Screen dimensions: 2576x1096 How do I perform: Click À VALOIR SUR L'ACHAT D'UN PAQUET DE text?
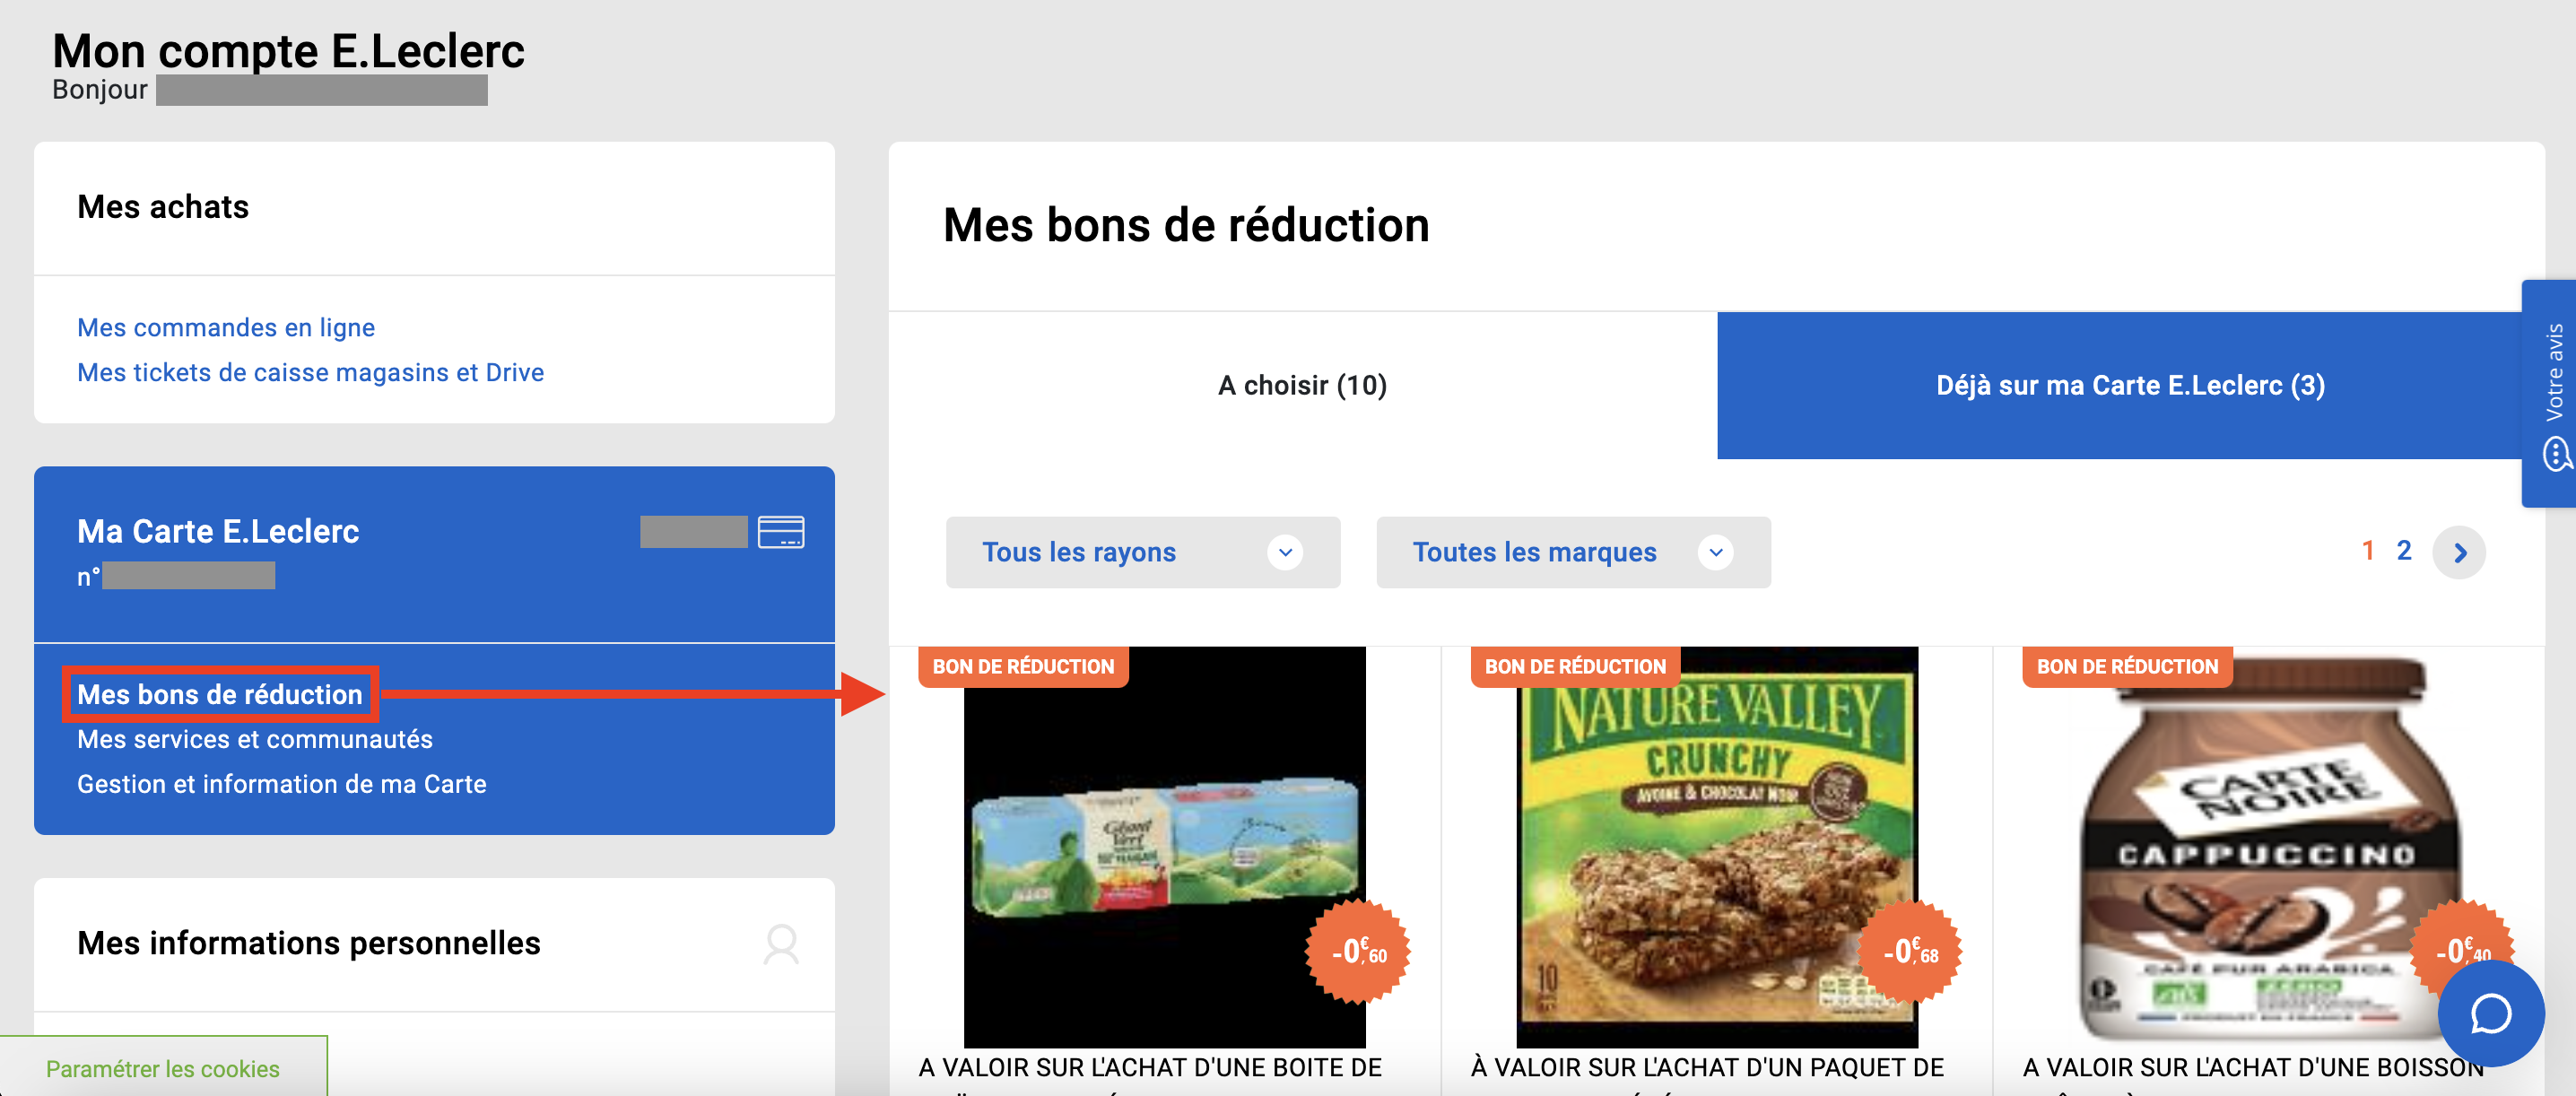coord(1707,1067)
